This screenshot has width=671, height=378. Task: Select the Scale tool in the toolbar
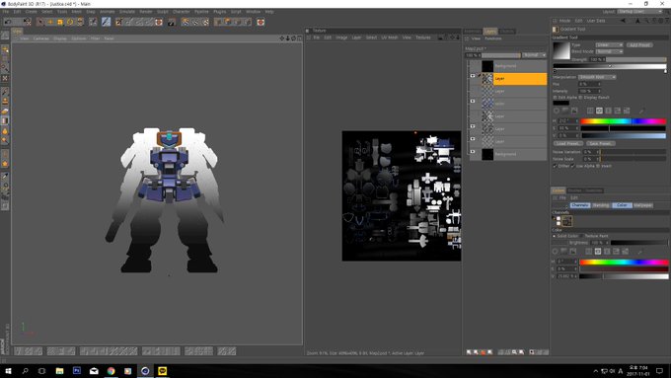[60, 22]
